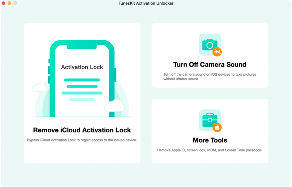Close the TunesKit window with the red button
The height and width of the screenshot is (187, 292).
pyautogui.click(x=3, y=3)
